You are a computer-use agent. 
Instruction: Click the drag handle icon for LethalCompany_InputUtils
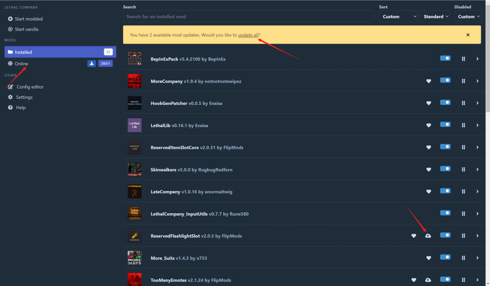463,214
